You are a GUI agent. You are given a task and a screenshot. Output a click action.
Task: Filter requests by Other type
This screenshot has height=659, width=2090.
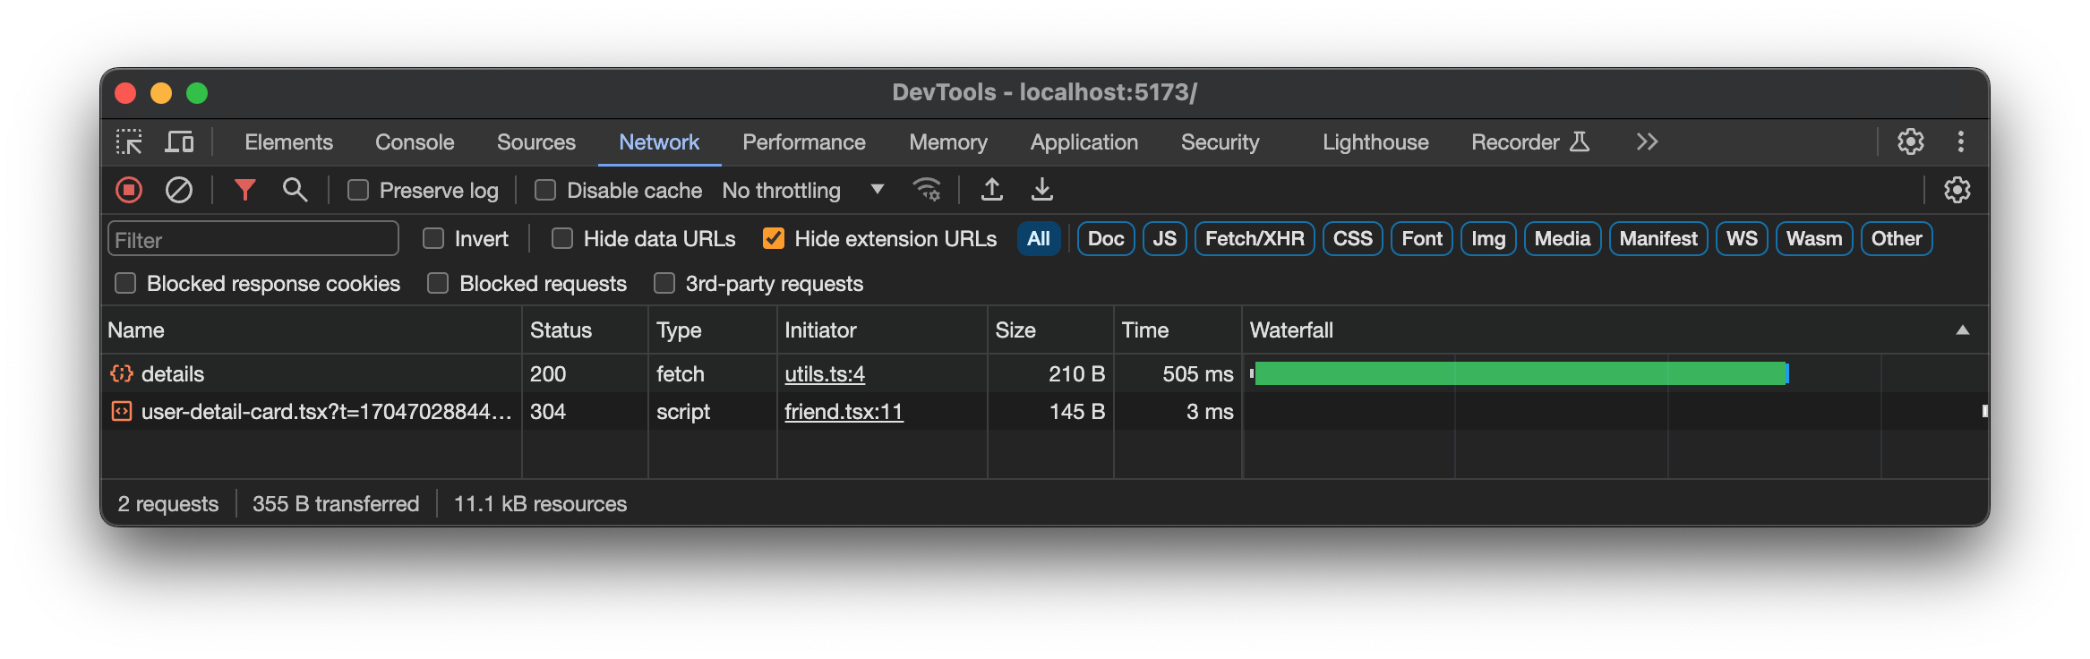pos(1897,238)
